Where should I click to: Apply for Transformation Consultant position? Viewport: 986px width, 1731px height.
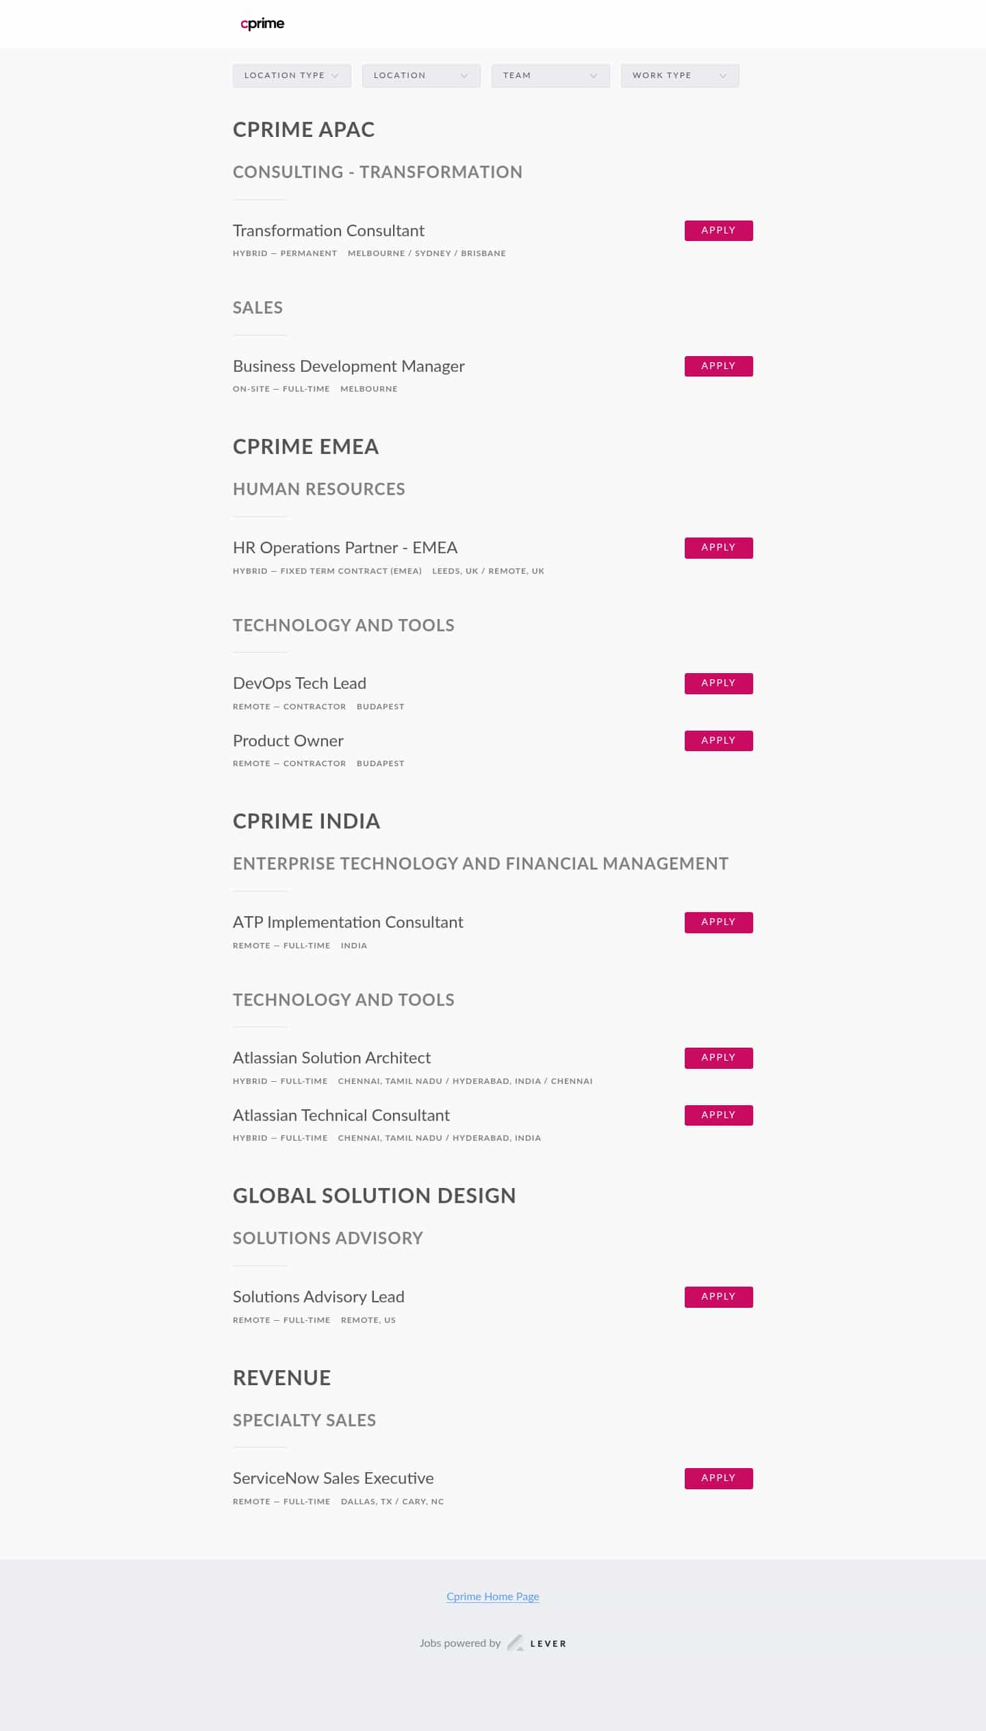[718, 231]
